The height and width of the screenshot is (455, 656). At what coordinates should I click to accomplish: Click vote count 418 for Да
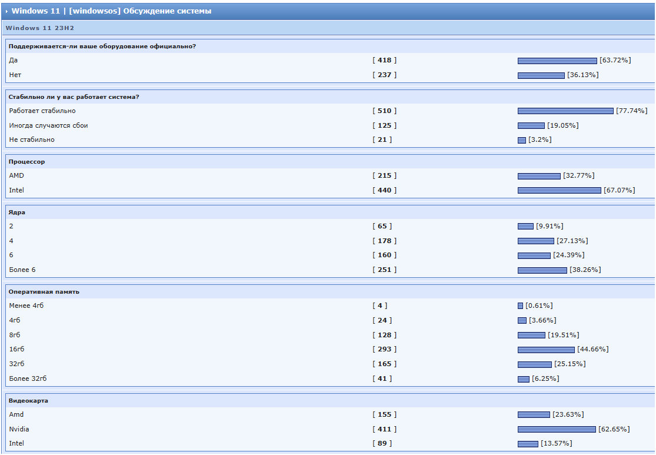pyautogui.click(x=384, y=60)
